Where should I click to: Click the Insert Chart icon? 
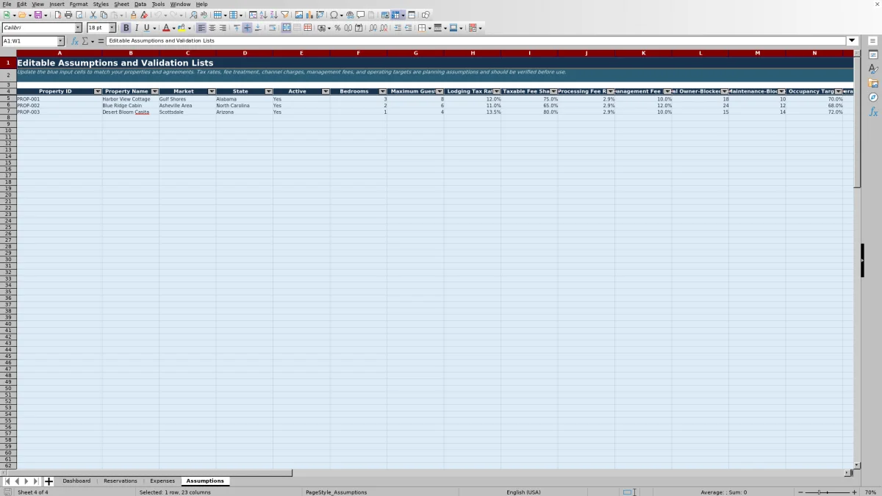pos(309,15)
